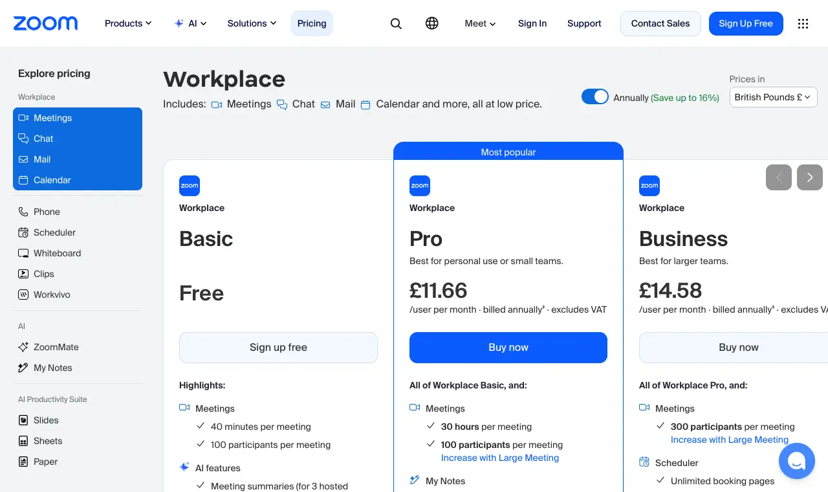Open the Sign In page
This screenshot has width=828, height=492.
(532, 23)
